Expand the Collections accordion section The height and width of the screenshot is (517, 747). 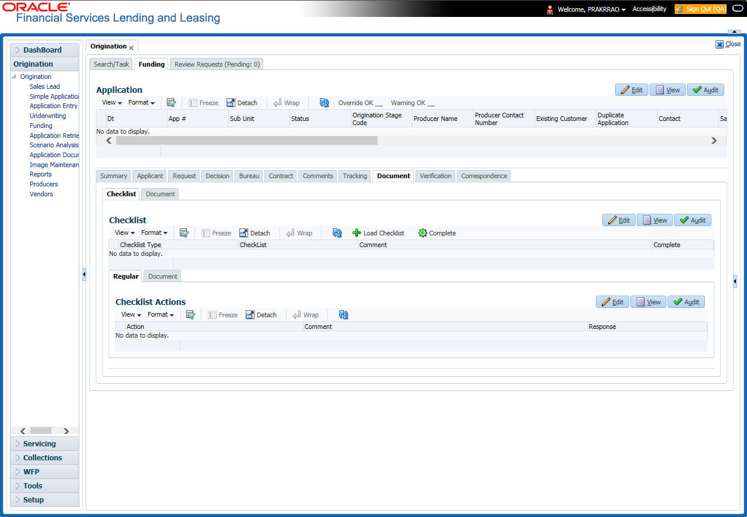[x=44, y=458]
